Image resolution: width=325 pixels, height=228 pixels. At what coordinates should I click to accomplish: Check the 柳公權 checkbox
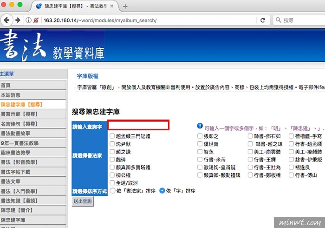click(112, 175)
